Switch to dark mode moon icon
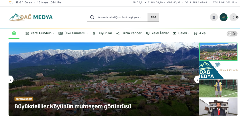The height and width of the screenshot is (117, 240). (234, 33)
